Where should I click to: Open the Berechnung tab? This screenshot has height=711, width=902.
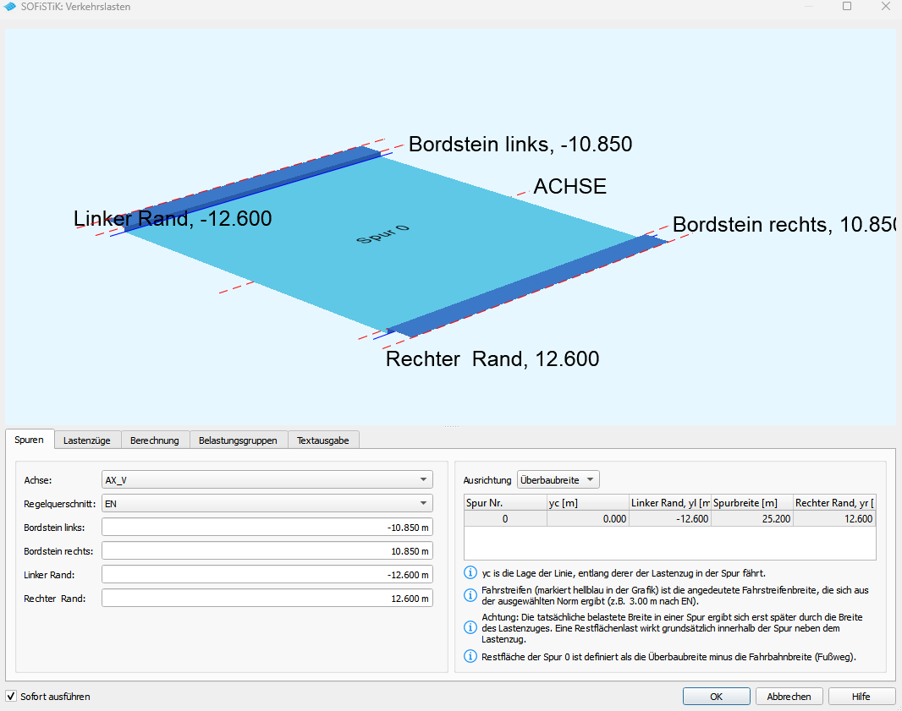(x=154, y=440)
